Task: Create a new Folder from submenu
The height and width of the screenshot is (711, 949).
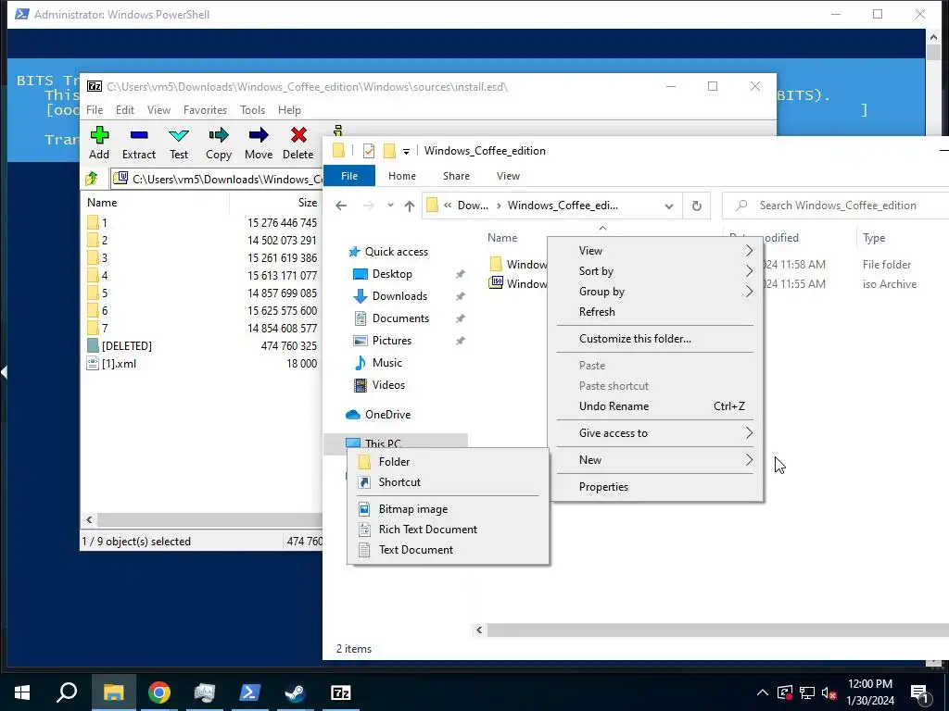Action: point(448,462)
